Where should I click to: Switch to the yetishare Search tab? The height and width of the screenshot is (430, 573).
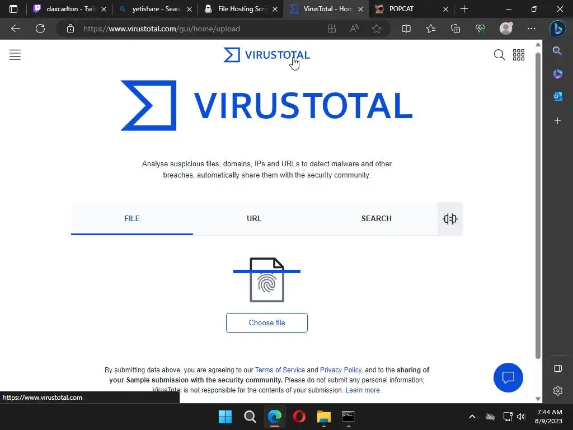click(x=155, y=9)
